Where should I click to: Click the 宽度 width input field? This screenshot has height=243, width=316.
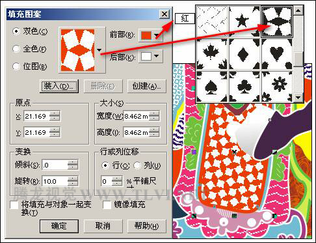137,116
